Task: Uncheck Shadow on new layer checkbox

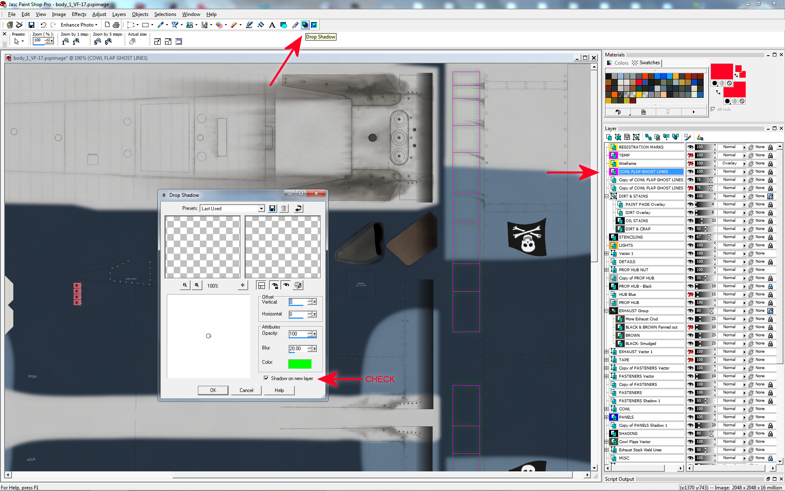Action: pyautogui.click(x=266, y=378)
